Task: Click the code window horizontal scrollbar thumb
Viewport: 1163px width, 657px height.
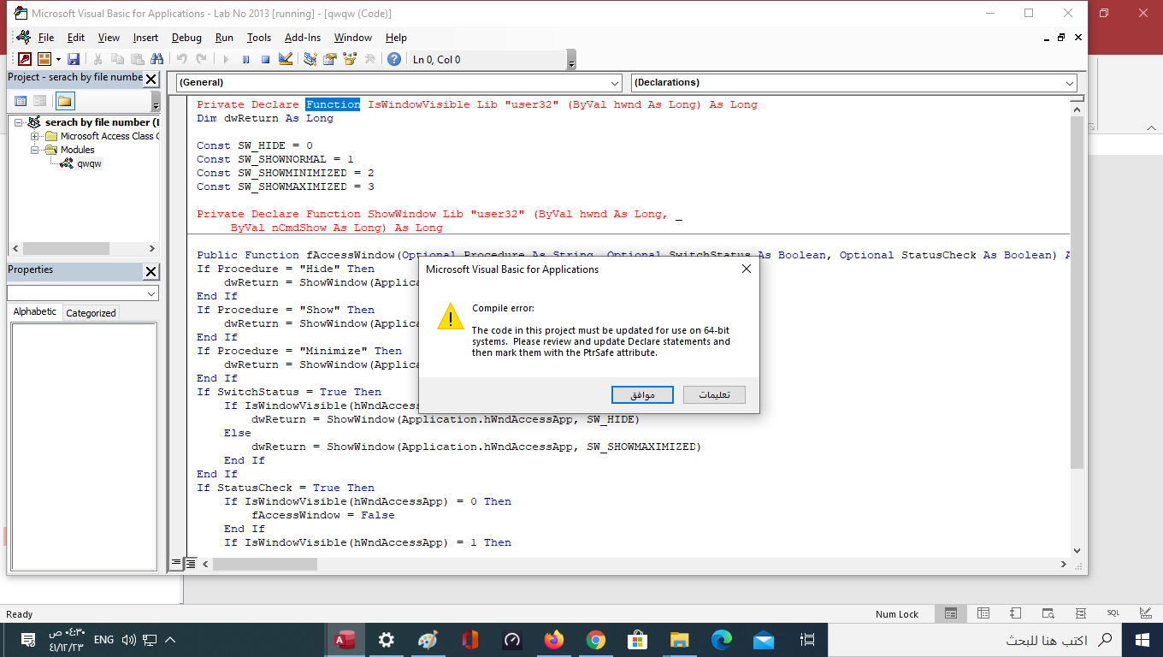Action: (x=265, y=565)
